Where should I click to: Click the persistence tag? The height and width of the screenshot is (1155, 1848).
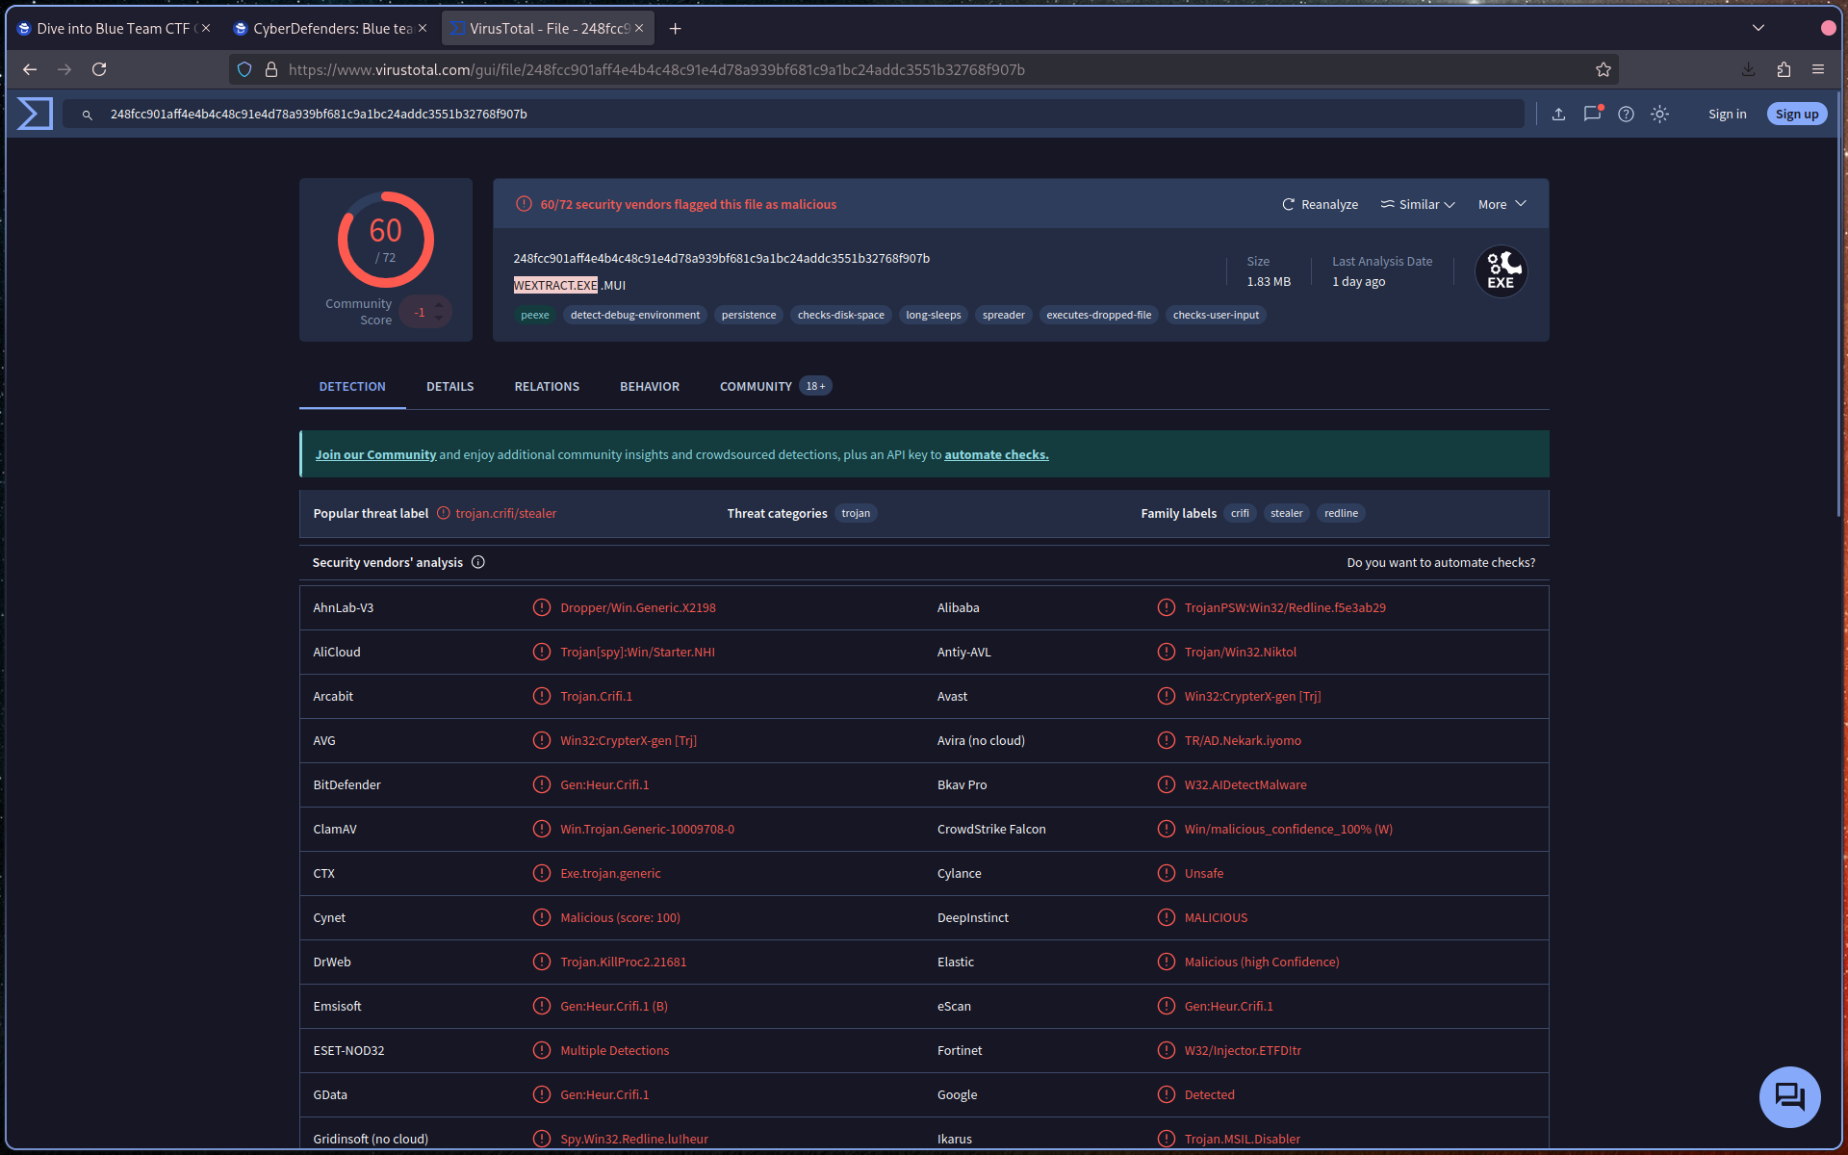point(749,315)
